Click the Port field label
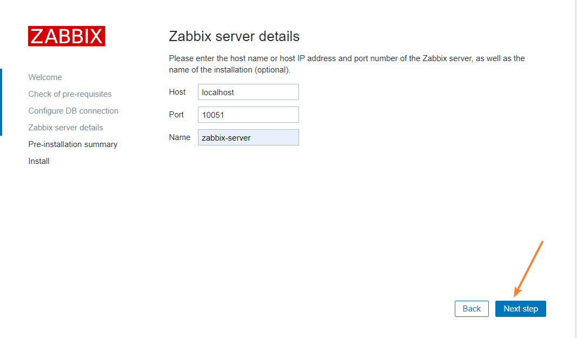The image size is (577, 338). (x=176, y=115)
